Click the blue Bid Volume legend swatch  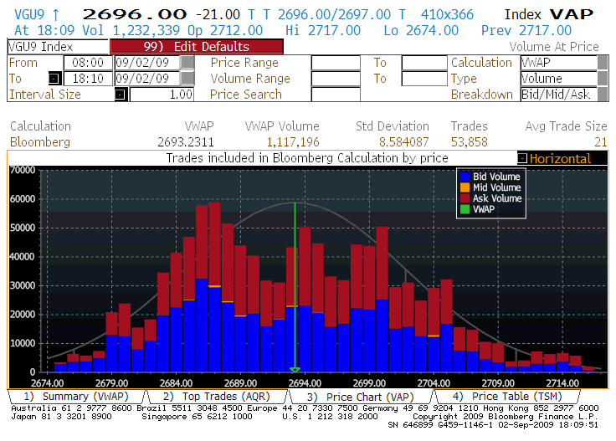(x=465, y=177)
